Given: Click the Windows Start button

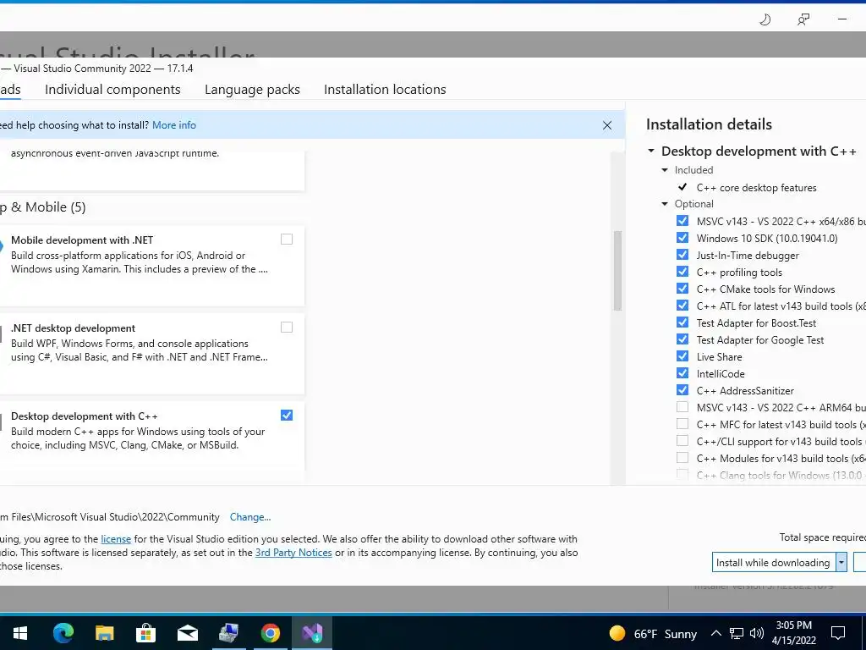Looking at the screenshot, I should [20, 633].
